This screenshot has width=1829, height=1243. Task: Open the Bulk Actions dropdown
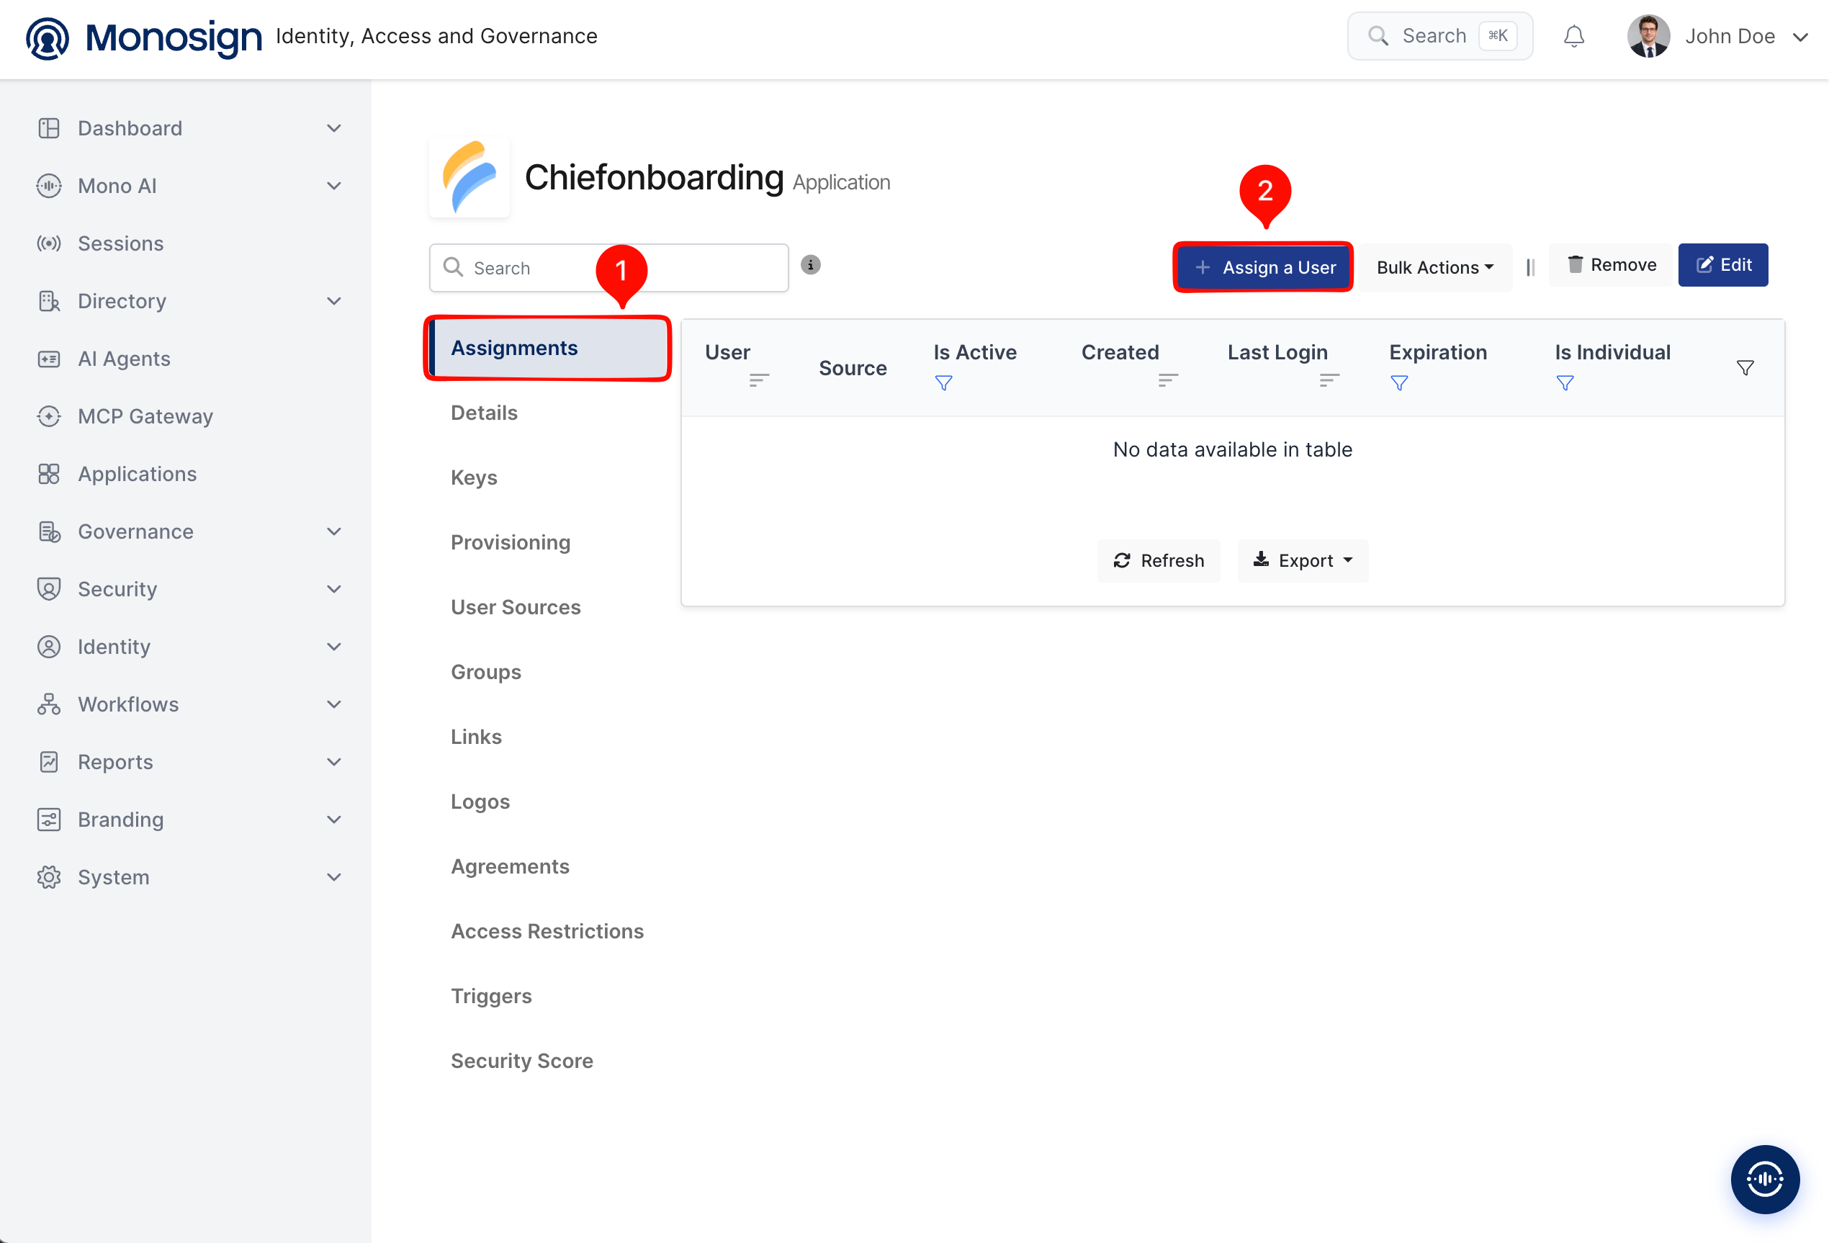(x=1434, y=268)
